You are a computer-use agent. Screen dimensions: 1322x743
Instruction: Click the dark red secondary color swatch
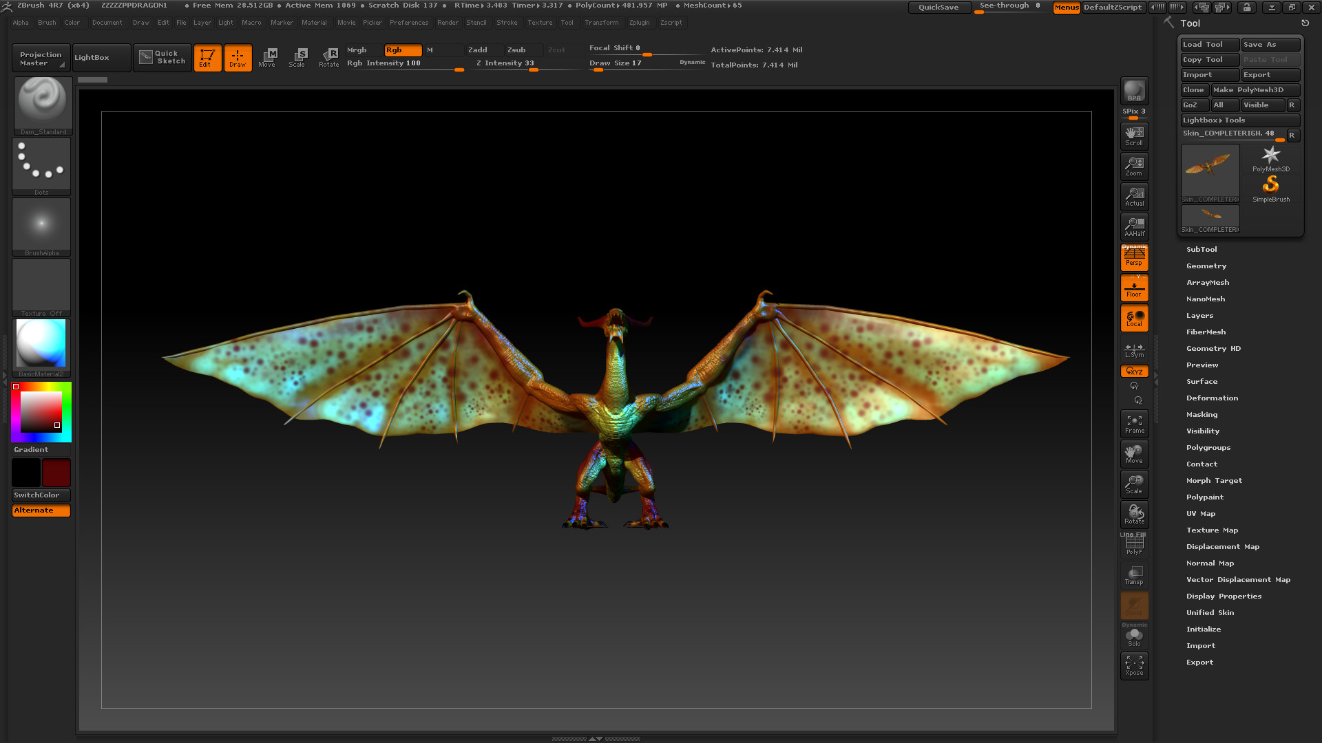click(x=56, y=473)
